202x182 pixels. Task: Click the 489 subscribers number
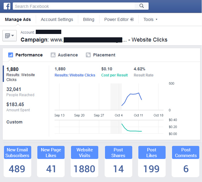coord(17,169)
